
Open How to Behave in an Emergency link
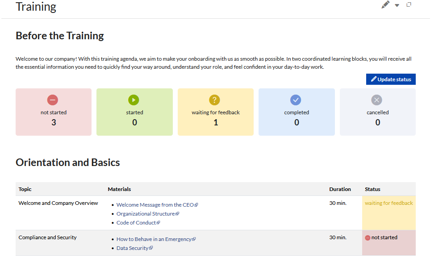coord(154,239)
